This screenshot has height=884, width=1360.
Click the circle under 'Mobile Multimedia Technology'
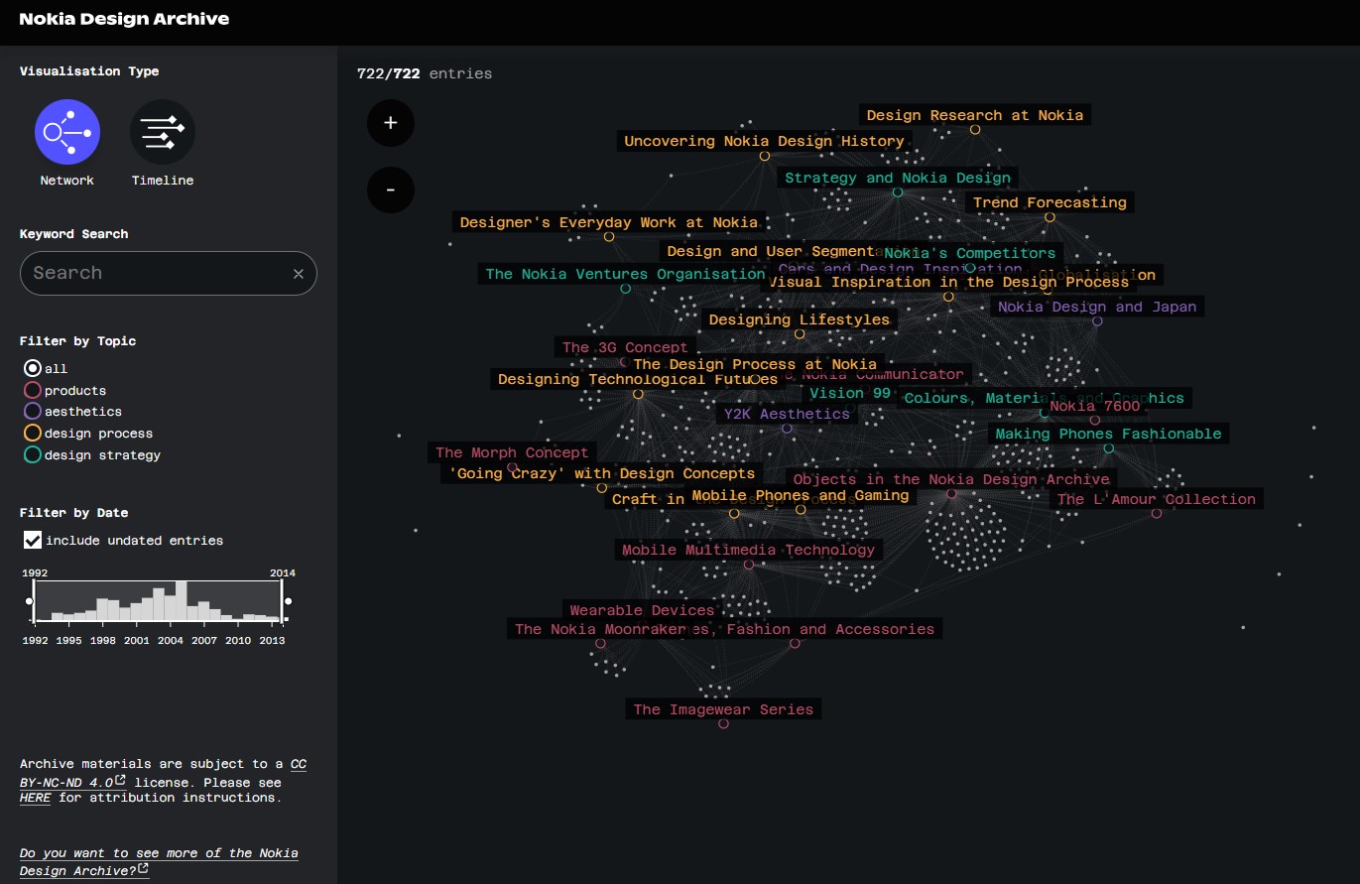tap(749, 565)
